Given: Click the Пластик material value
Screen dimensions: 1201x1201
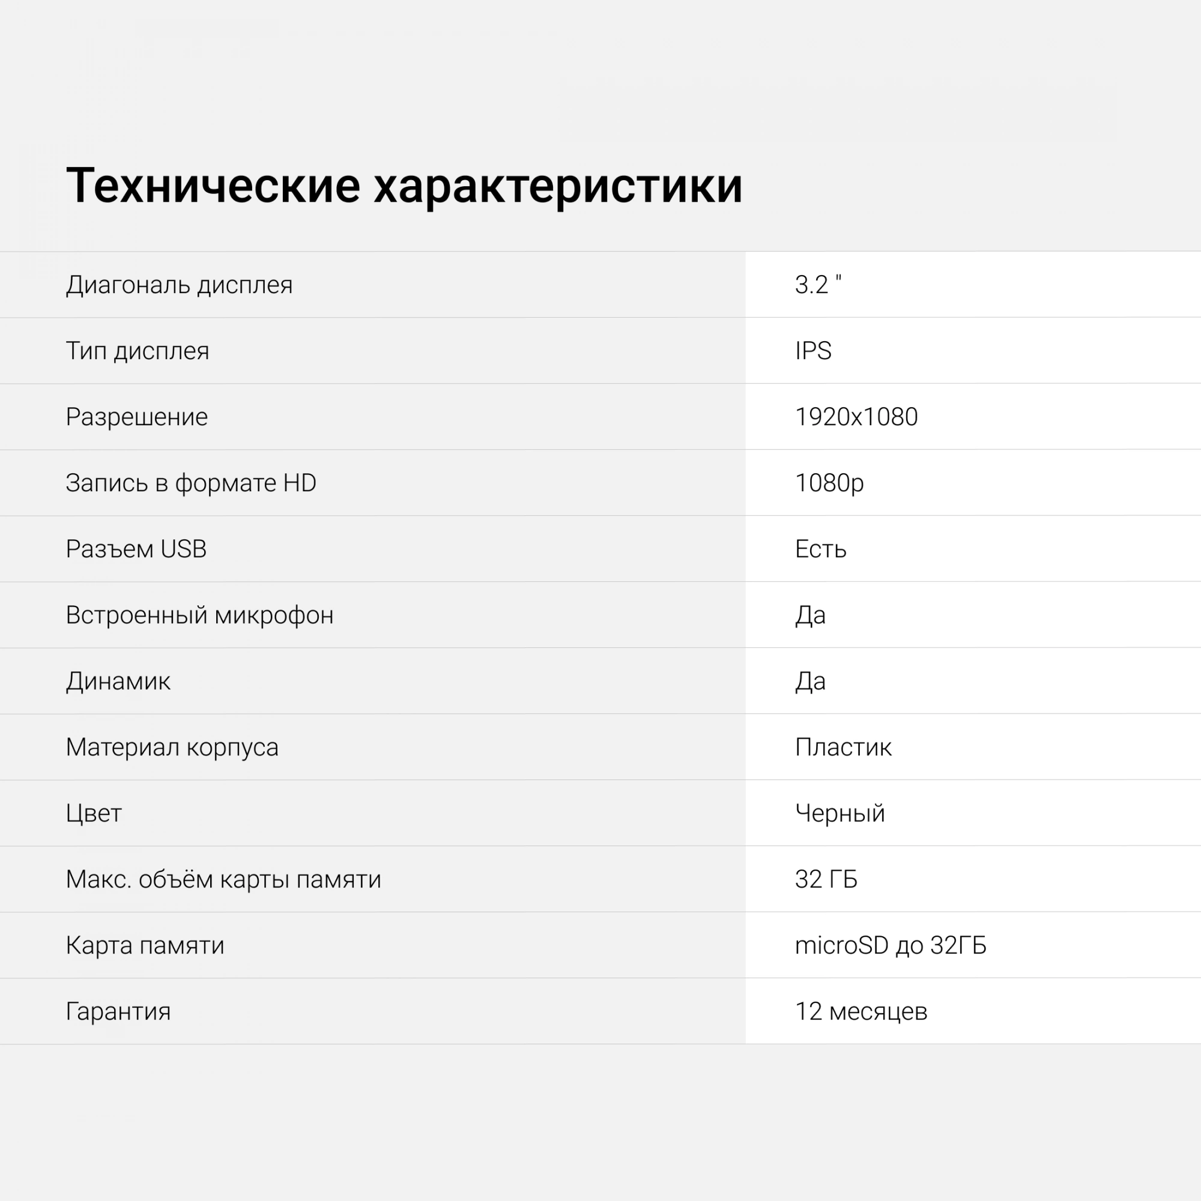Looking at the screenshot, I should click(x=843, y=746).
